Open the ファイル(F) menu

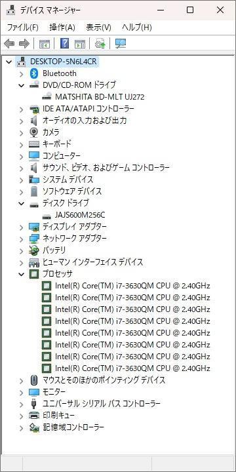22,28
